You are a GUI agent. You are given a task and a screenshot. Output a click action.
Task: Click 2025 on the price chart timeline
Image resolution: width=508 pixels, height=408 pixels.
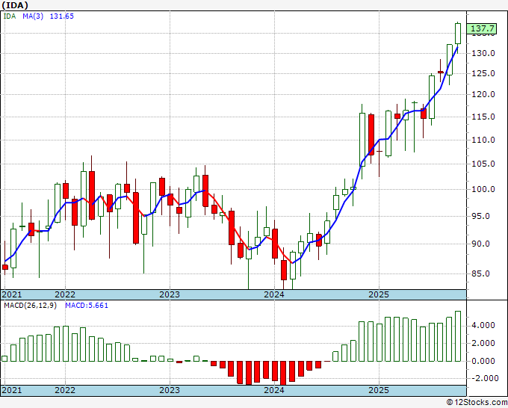[x=379, y=294]
